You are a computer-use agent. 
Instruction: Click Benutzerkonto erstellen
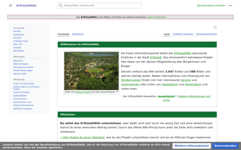[x=211, y=6]
